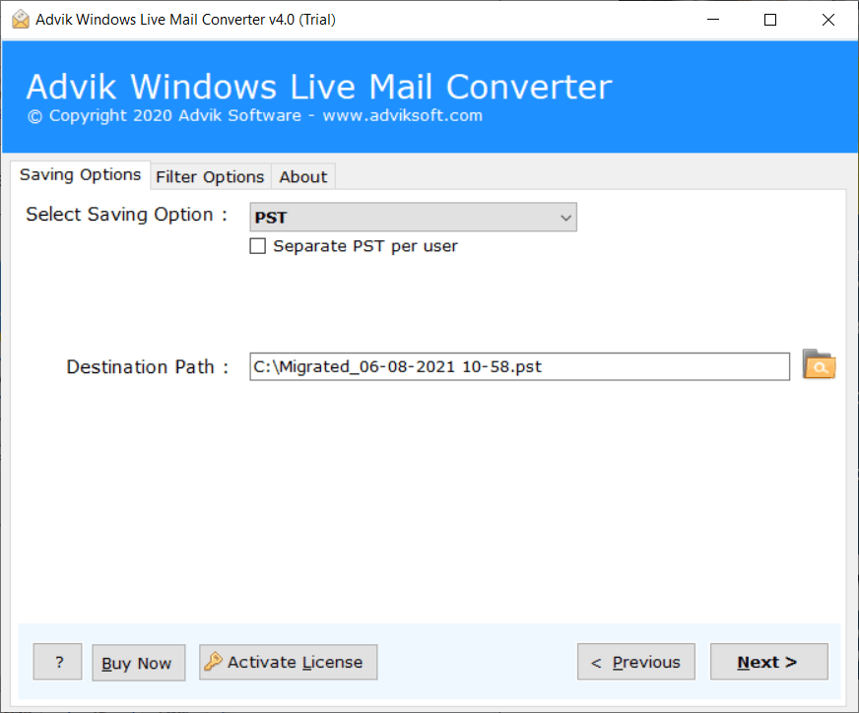Open the Filter Options tab

pyautogui.click(x=210, y=177)
